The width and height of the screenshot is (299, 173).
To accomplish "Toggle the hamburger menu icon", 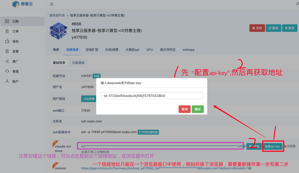I will pyautogui.click(x=51, y=4).
